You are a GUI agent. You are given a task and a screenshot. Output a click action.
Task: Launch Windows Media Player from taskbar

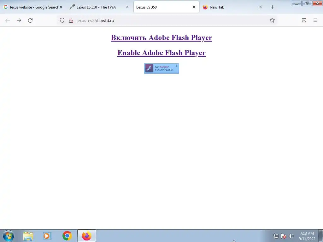(47, 236)
